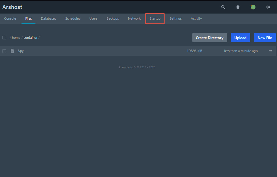Open the servers dashboard stack icon
277x177 pixels.
[238, 7]
